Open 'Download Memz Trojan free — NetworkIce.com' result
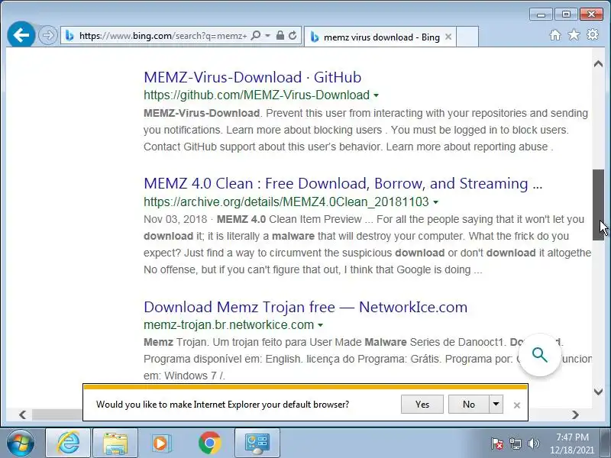 [305, 307]
